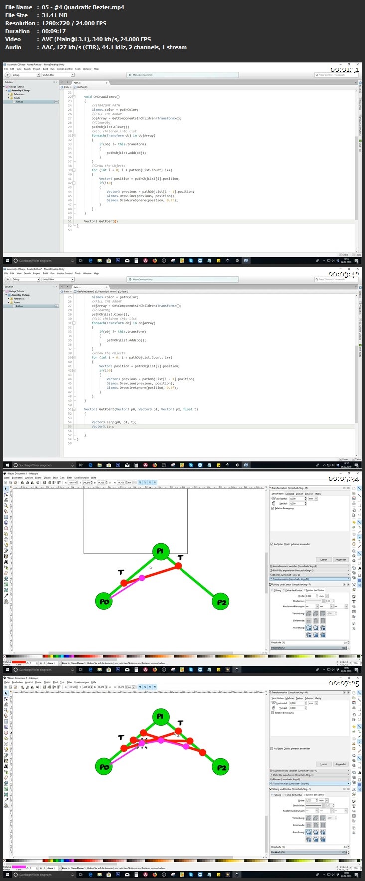Pick second Verbindung join style in 00:07:25 frame
Viewport: 365px width, 881px height.
[x=316, y=818]
